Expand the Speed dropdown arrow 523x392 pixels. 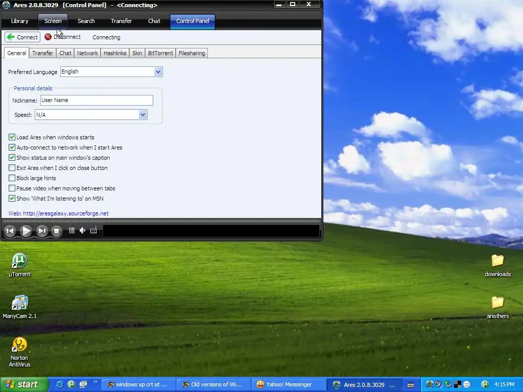143,115
